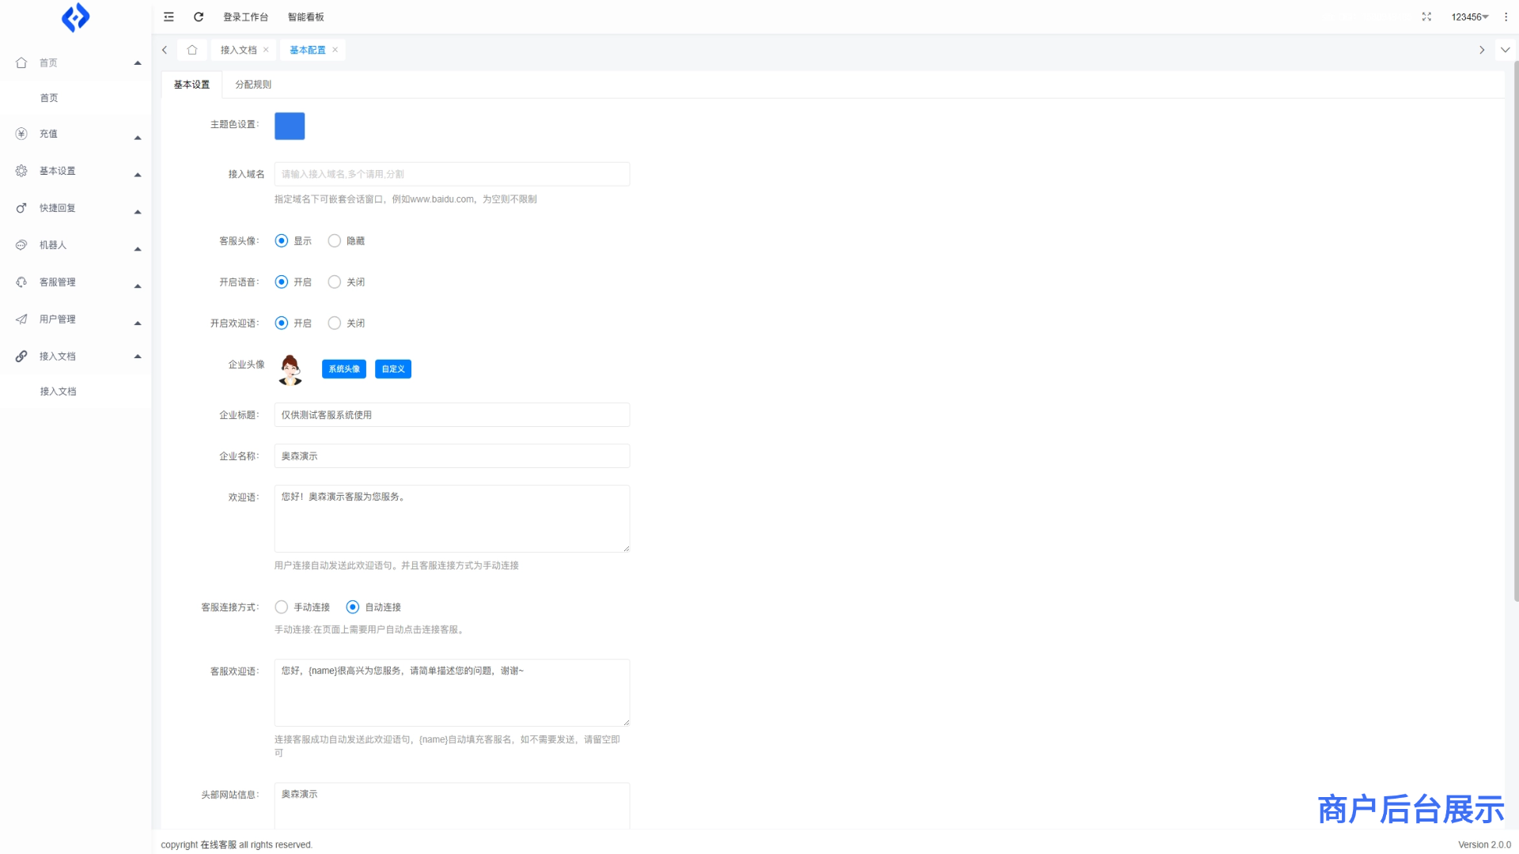Click the 机器人 robot sidebar icon

coord(21,245)
